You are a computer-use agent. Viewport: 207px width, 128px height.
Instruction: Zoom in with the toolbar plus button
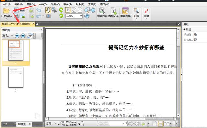coord(87,16)
